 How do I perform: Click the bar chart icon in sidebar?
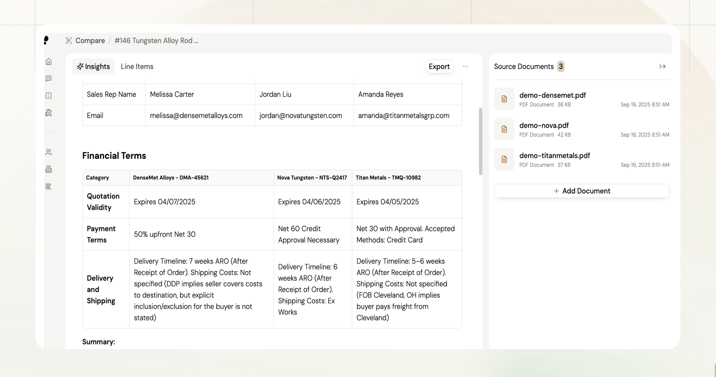[49, 186]
